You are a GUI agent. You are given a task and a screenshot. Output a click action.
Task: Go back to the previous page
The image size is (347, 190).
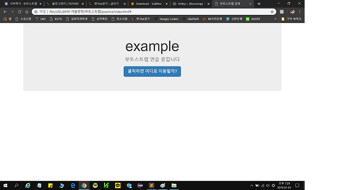coord(5,12)
